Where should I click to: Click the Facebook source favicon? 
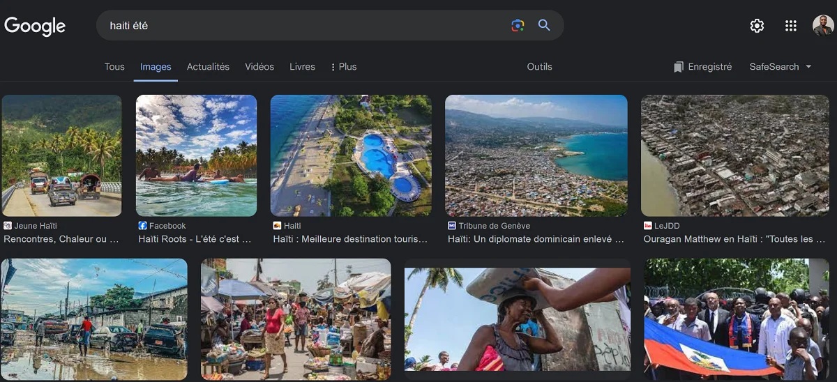142,226
